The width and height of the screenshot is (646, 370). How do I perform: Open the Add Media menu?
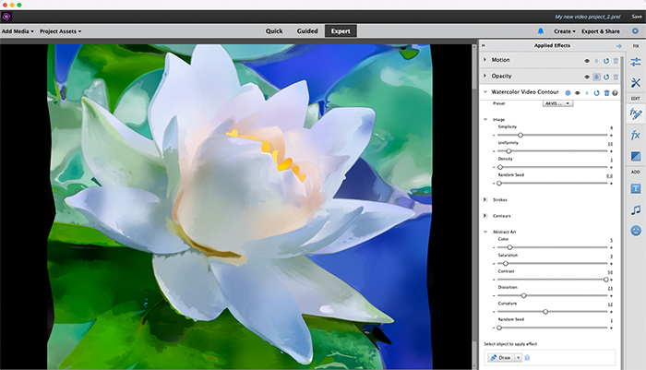[18, 31]
